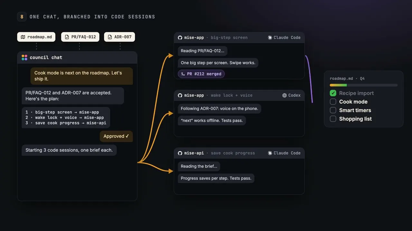This screenshot has height=231, width=412.
Task: Click the map icon on roadmap.md chip
Action: pos(23,37)
